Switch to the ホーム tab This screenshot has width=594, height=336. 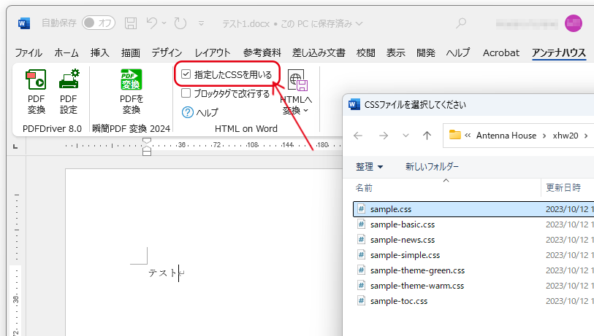66,53
